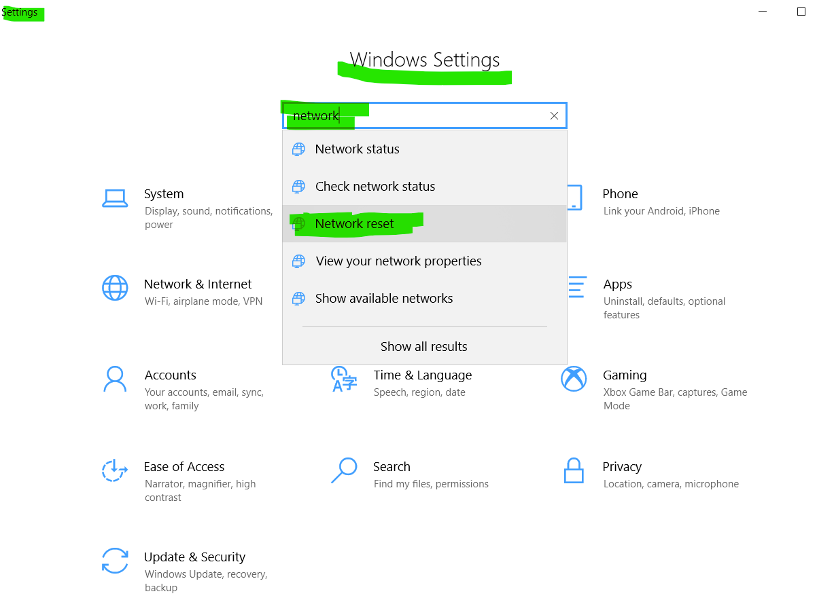Open the Gaming settings title
Image resolution: width=817 pixels, height=598 pixels.
coord(625,375)
